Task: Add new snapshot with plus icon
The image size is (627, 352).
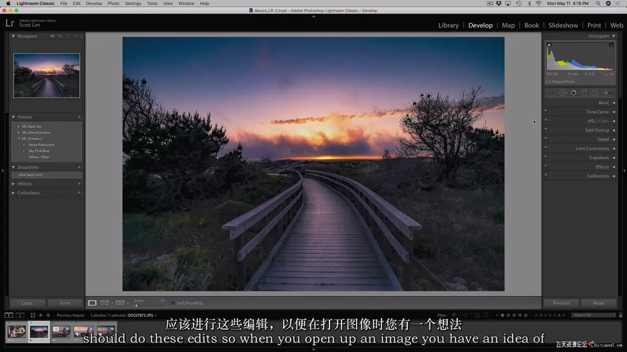Action: 79,167
